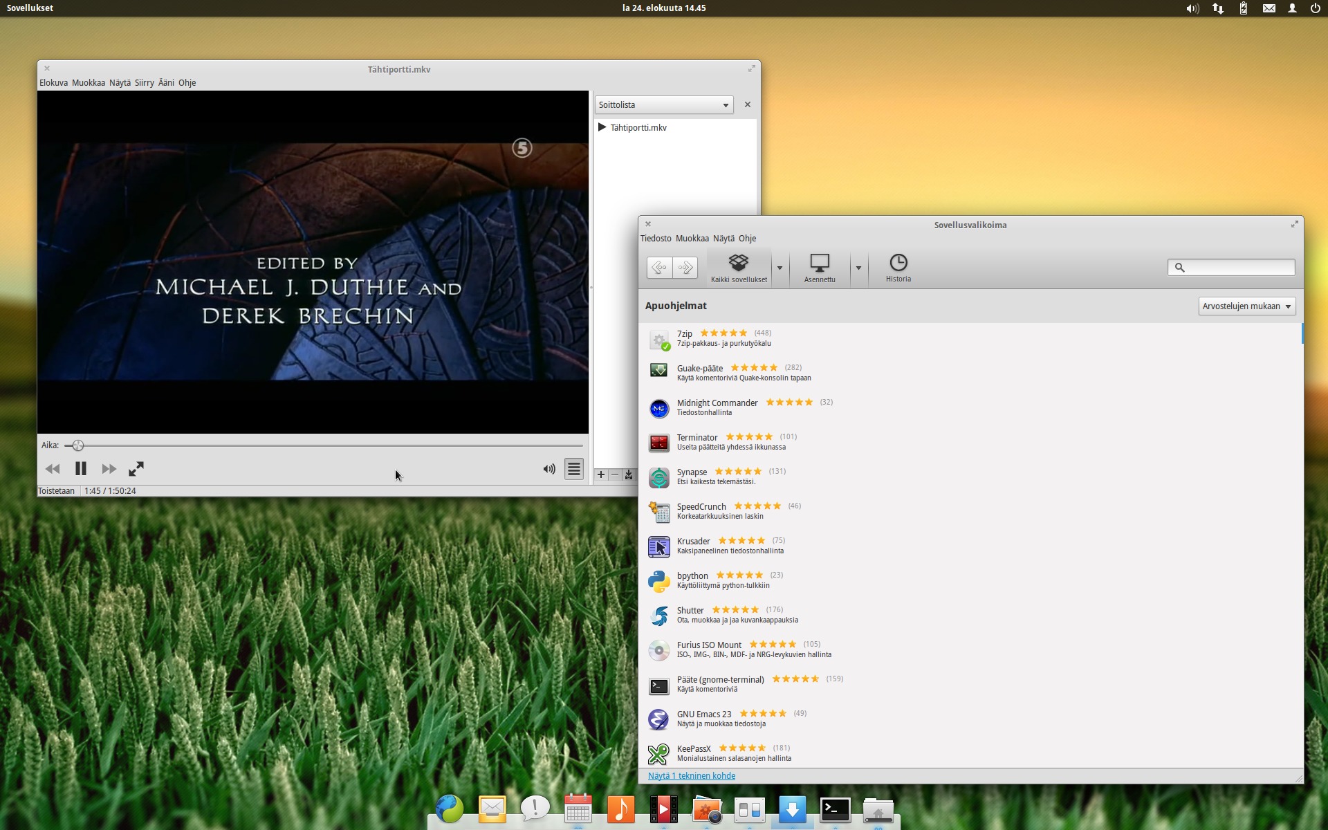Select Kaikki sovellukset in the toolbar
This screenshot has height=830, width=1328.
pos(739,268)
